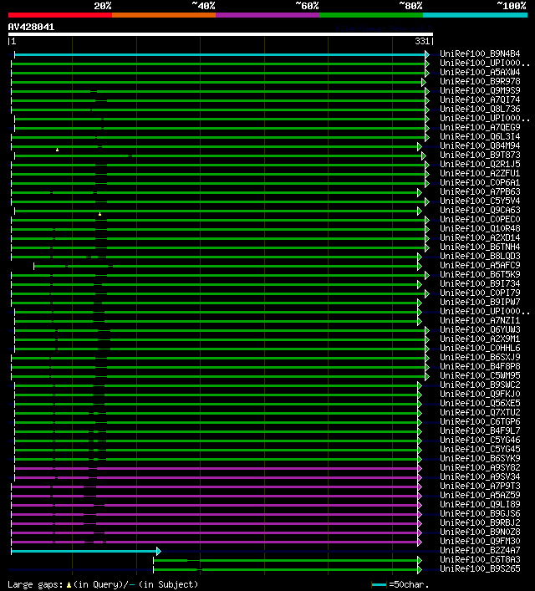Select the UniRef100_B9RBJ2 label
535x591 pixels.
480,522
